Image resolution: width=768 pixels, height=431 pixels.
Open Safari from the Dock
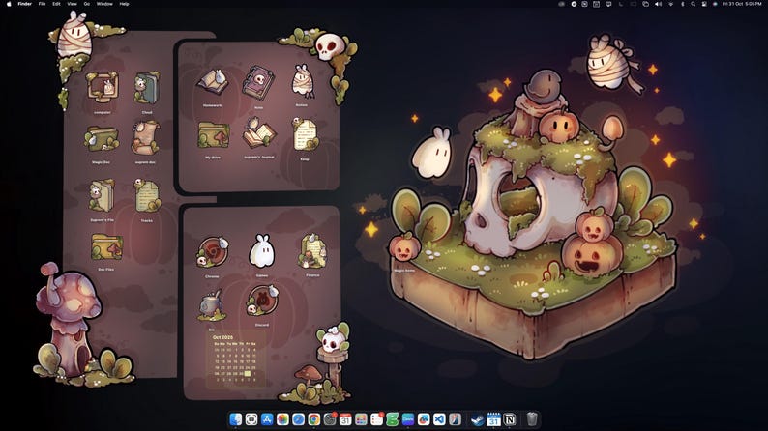tap(298, 419)
